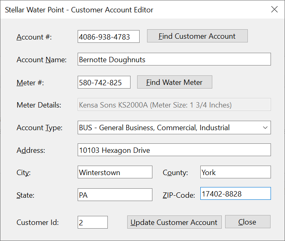Click the Address: label
285x241 pixels.
point(31,150)
